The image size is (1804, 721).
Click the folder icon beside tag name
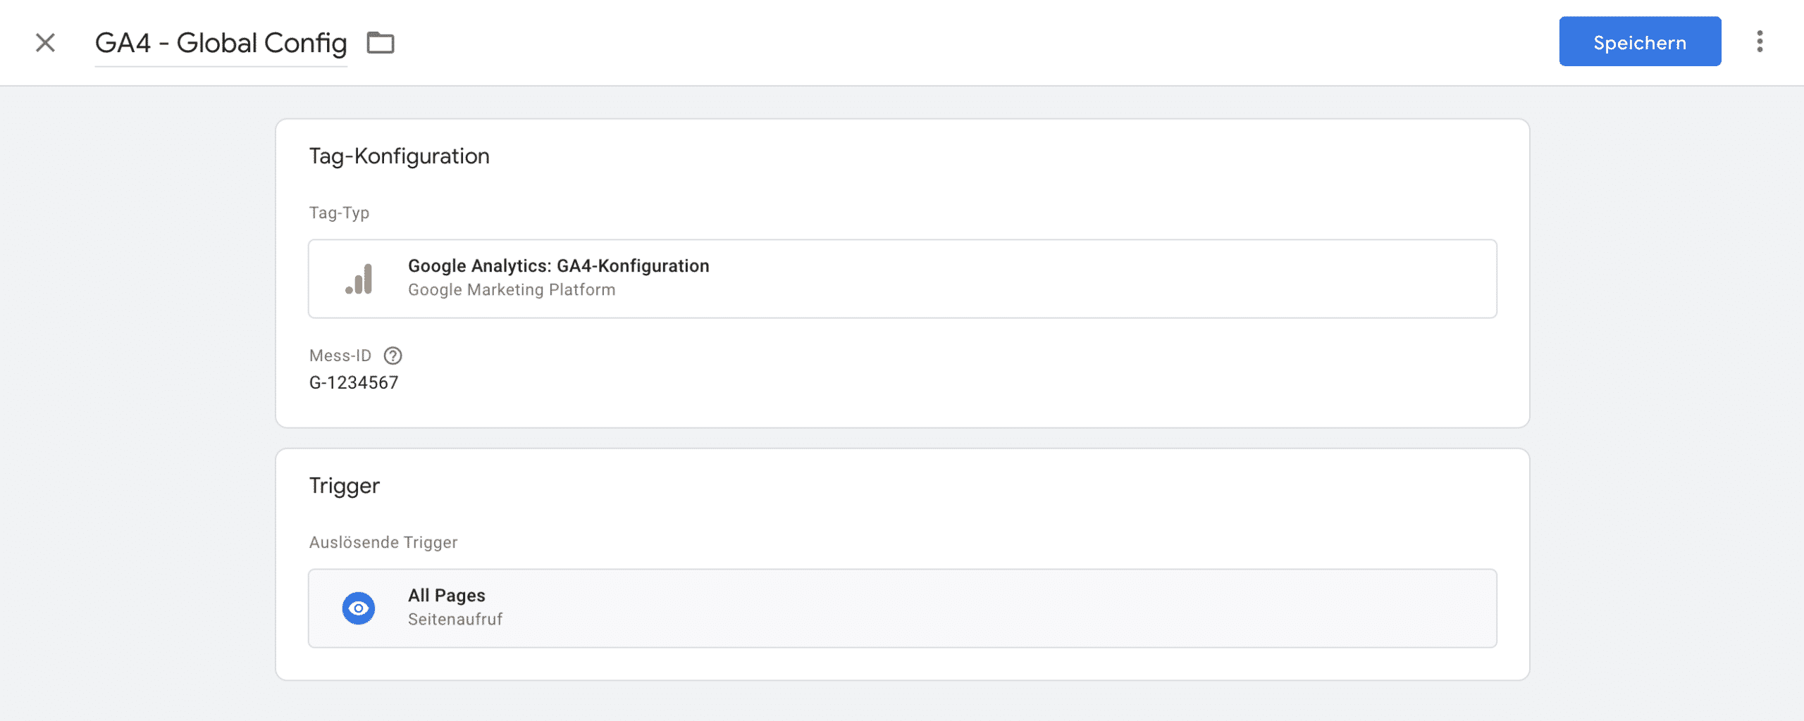coord(381,43)
